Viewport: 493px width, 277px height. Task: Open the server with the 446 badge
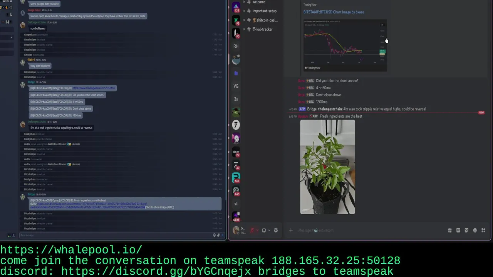coord(236,191)
